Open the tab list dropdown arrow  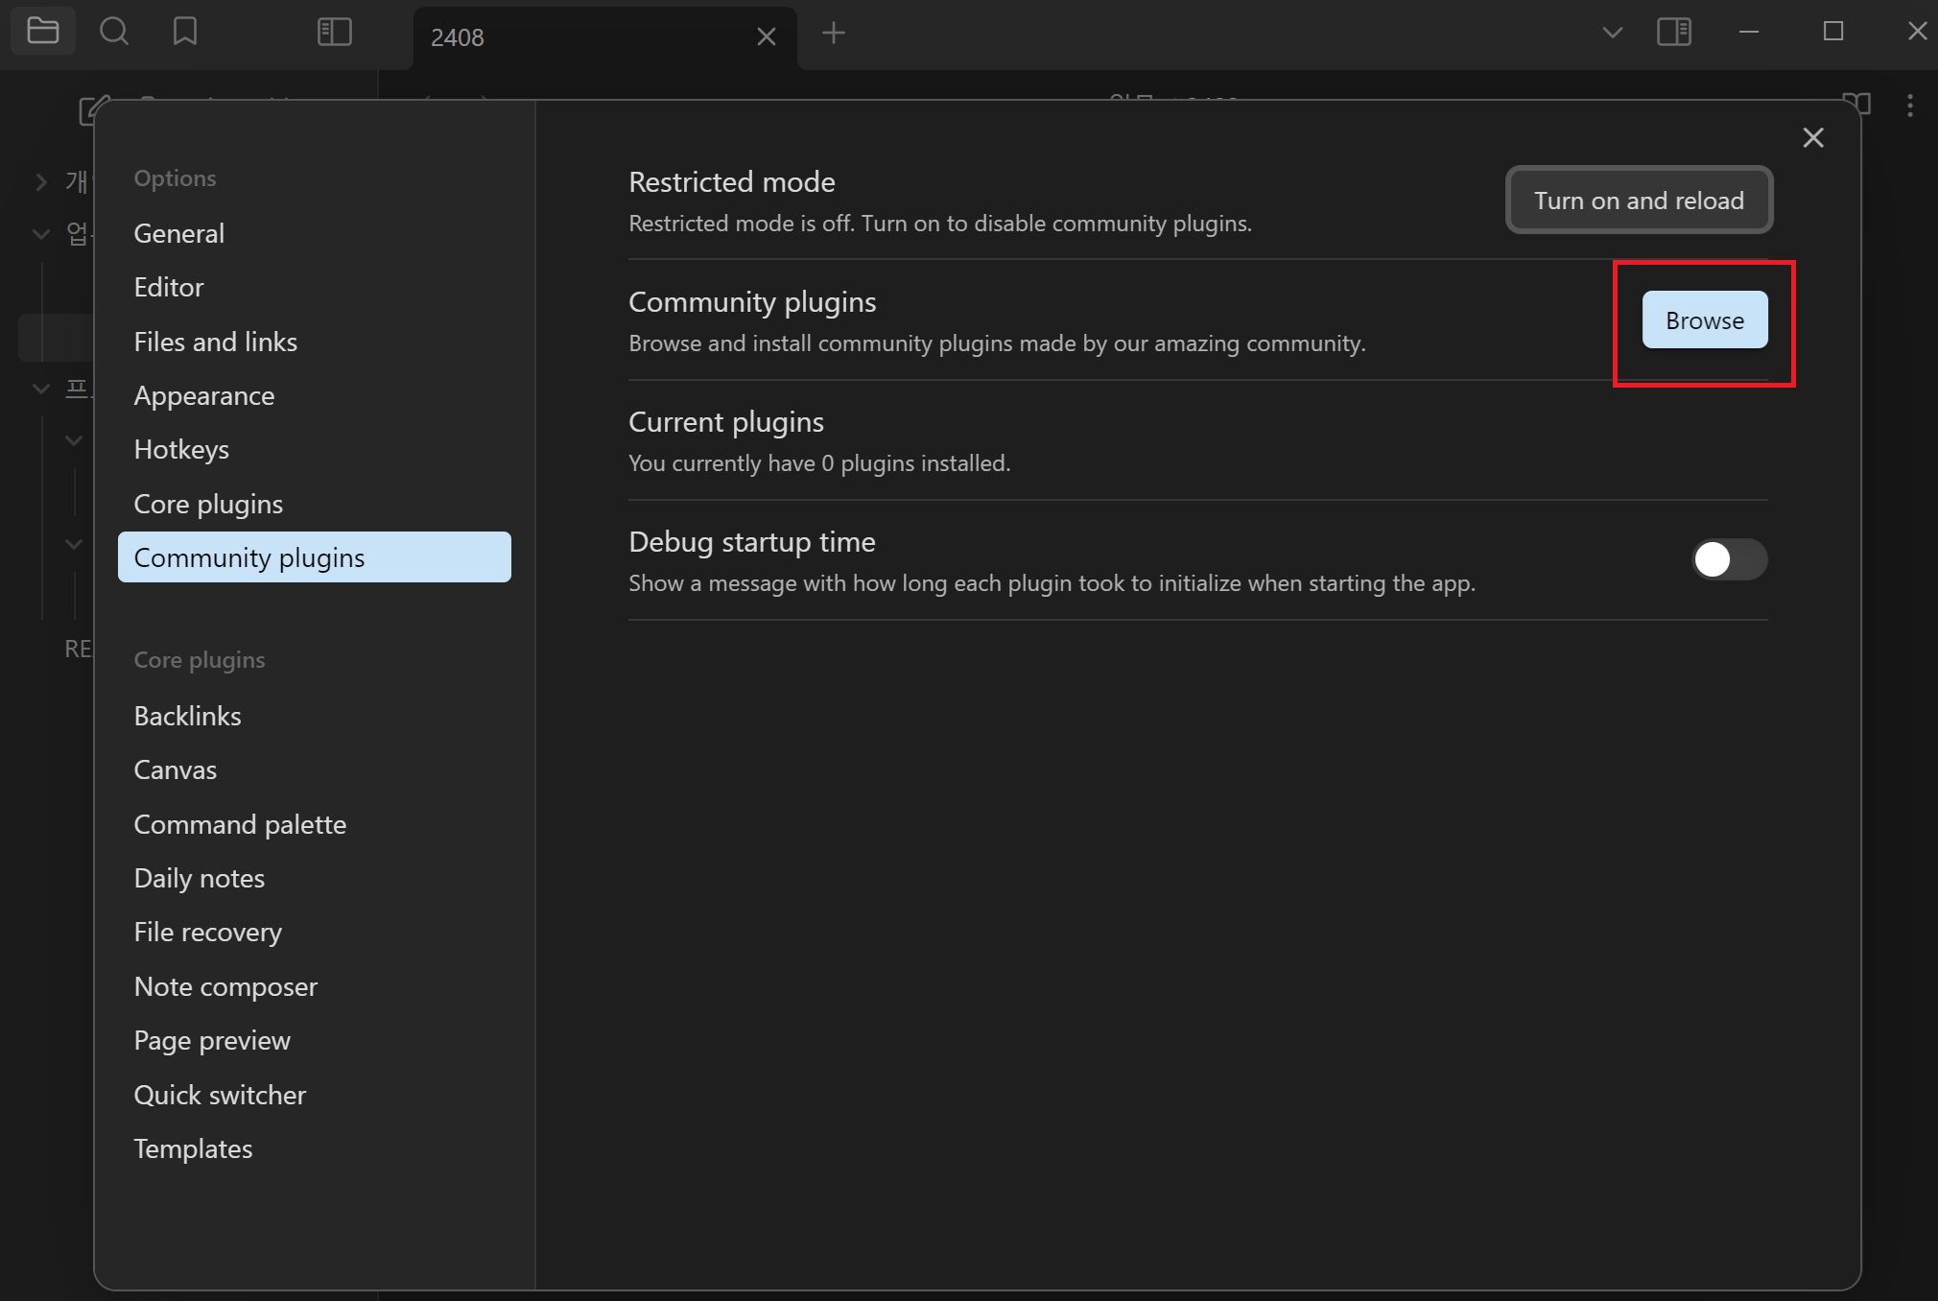coord(1612,32)
